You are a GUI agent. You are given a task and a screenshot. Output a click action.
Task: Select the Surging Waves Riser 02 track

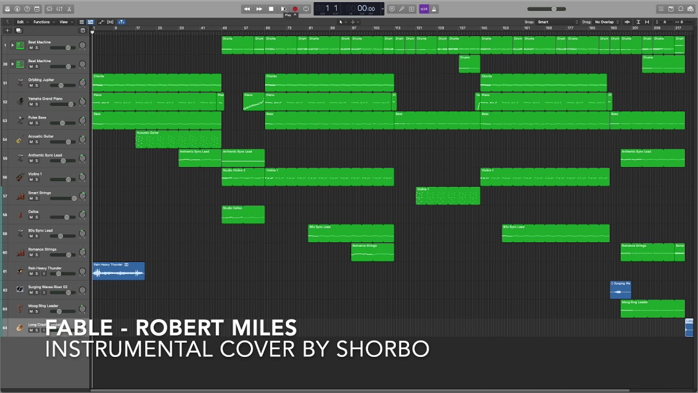click(x=48, y=287)
